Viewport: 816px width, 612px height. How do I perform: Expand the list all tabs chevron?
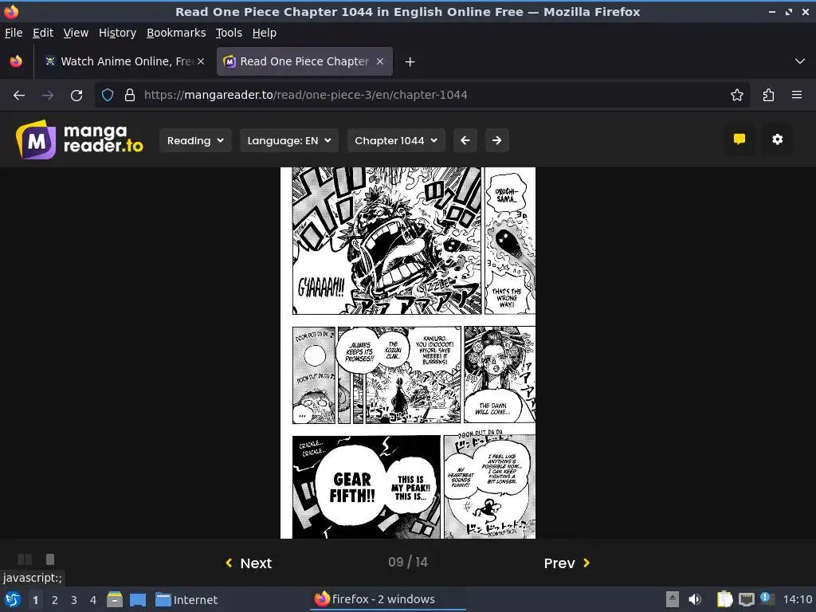(x=800, y=61)
